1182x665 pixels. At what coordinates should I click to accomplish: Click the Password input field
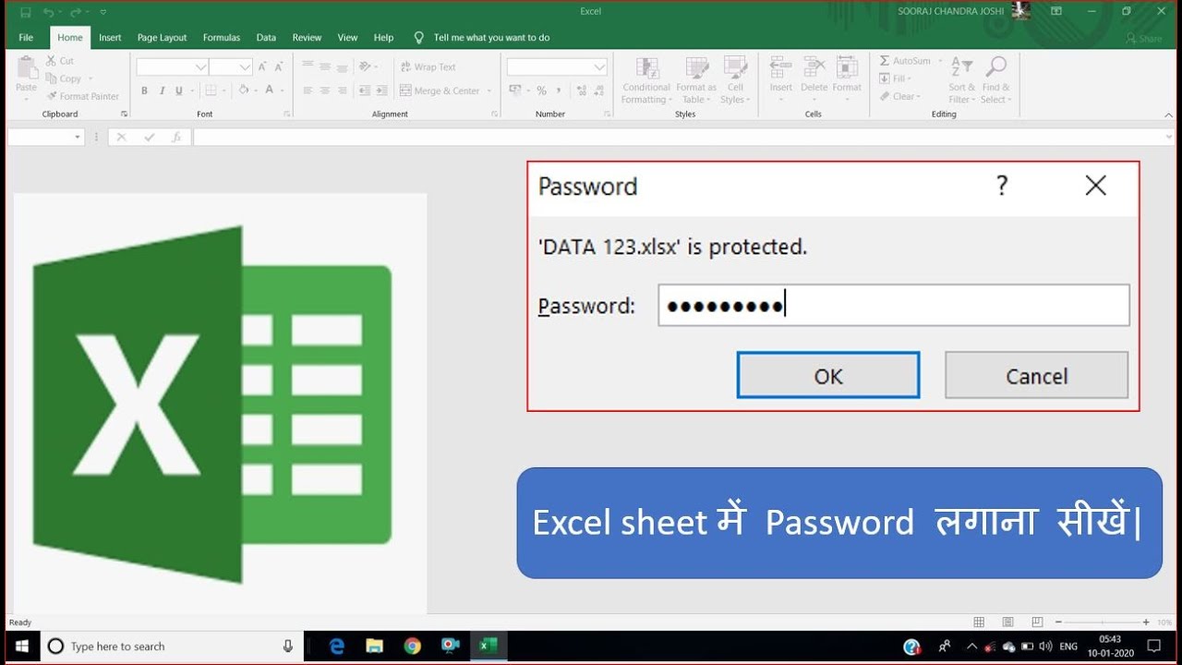pyautogui.click(x=894, y=306)
